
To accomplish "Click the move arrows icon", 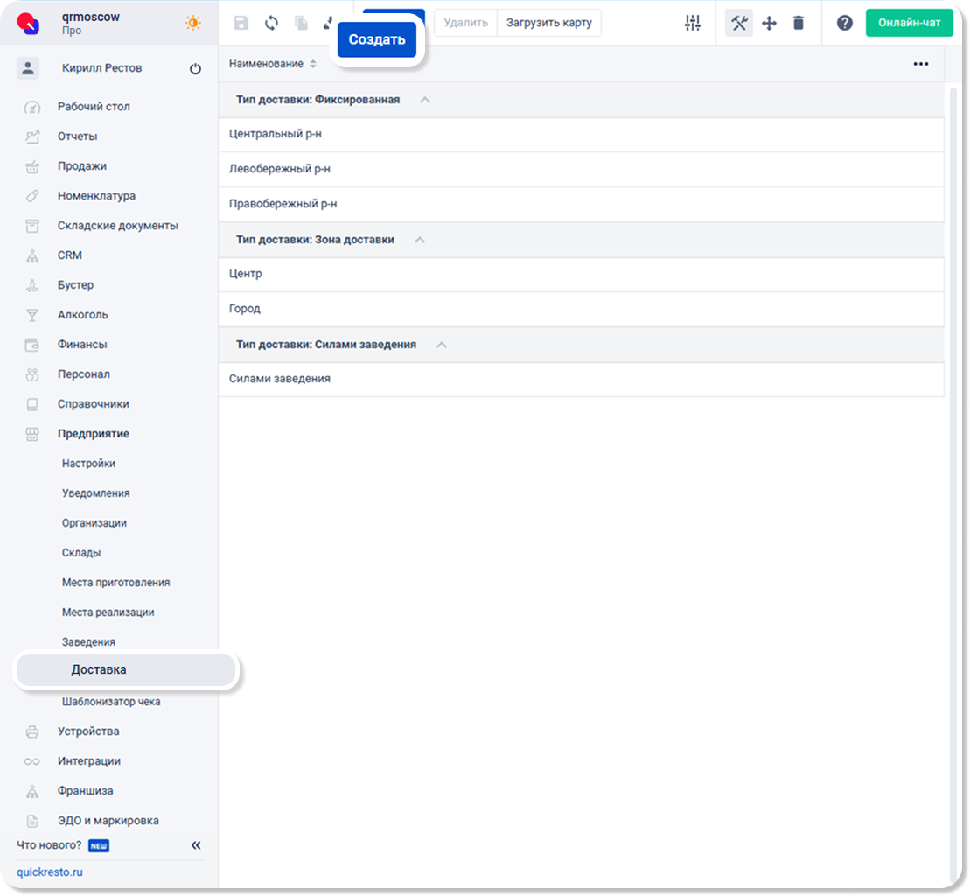I will (769, 23).
